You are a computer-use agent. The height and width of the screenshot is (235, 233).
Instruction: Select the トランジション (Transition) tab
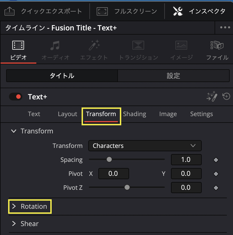tap(139, 51)
